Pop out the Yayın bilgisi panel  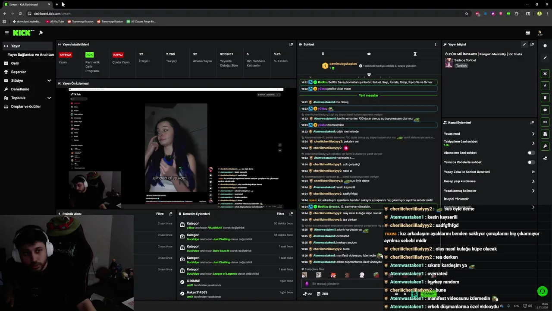532,44
